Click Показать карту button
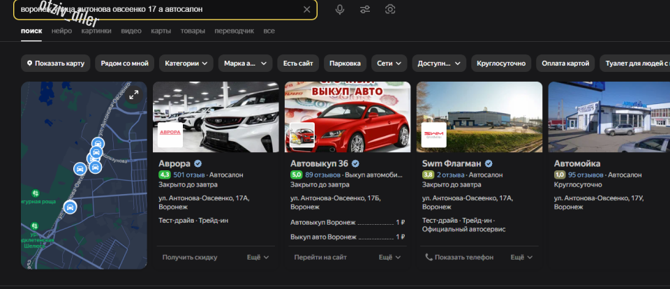670x289 pixels. click(56, 64)
